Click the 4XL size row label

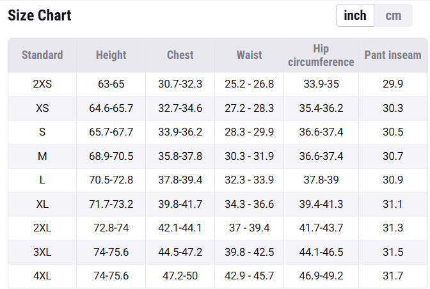42,276
